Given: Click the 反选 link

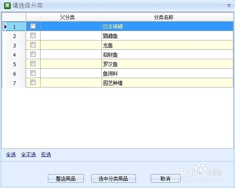Looking at the screenshot, I should [x=46, y=154].
